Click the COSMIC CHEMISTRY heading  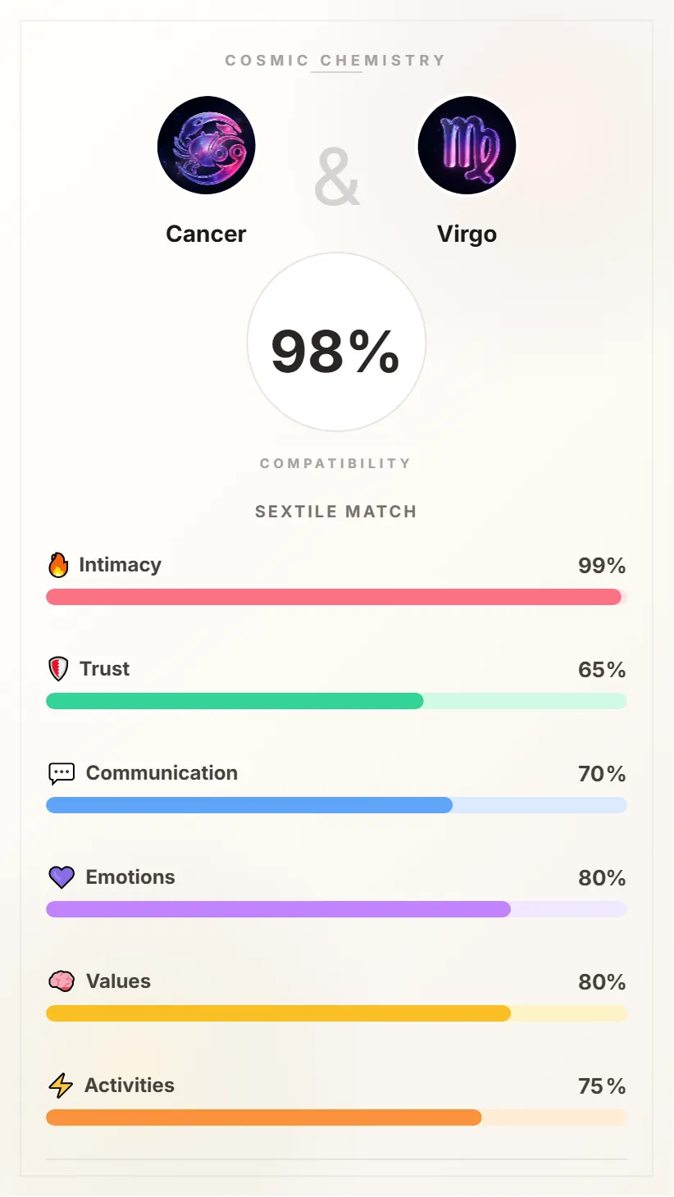(336, 60)
